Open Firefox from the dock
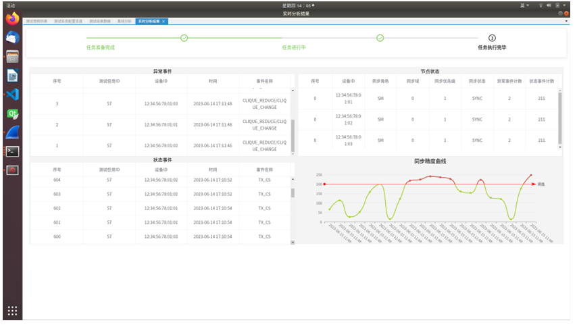 12,19
